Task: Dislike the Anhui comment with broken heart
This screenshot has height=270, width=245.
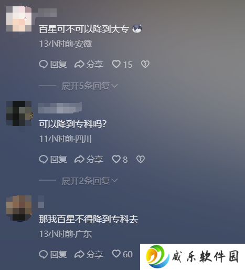Action: (145, 64)
